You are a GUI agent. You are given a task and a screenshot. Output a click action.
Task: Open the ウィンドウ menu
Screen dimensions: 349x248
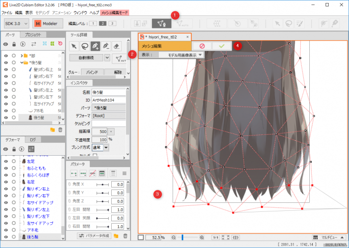[x=80, y=12]
